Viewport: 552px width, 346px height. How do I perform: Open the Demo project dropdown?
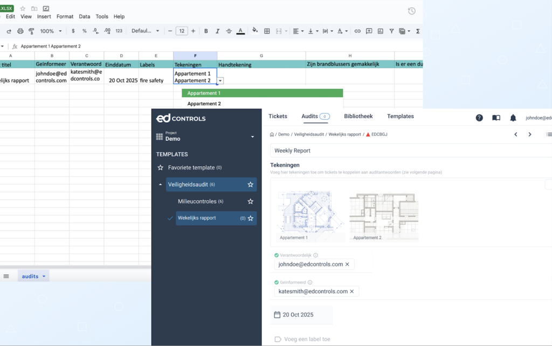252,137
